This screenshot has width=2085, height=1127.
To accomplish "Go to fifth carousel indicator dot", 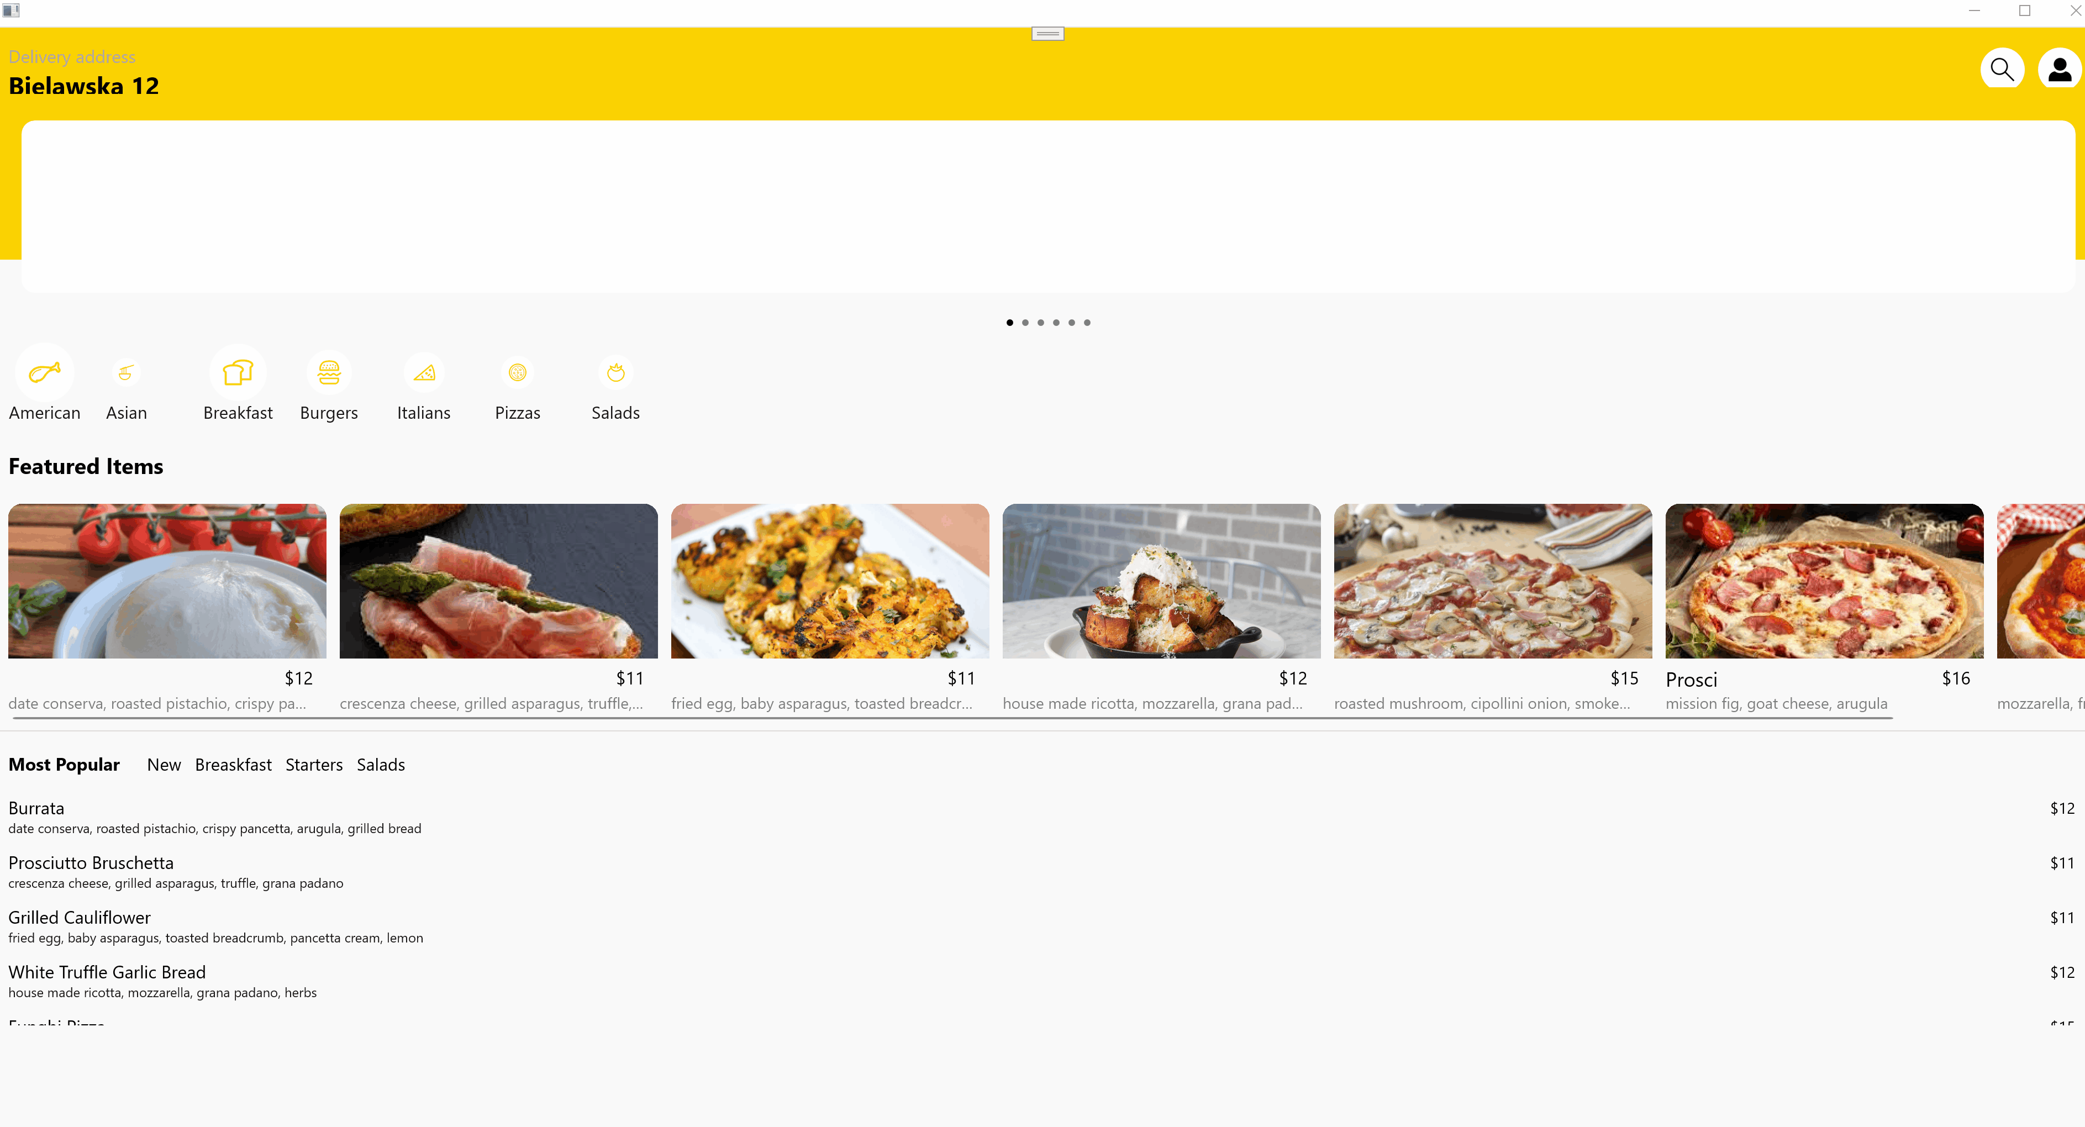I will tap(1071, 322).
